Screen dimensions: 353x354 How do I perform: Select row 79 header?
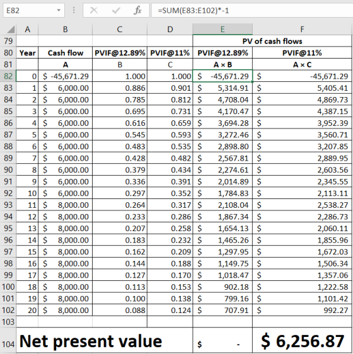(8, 41)
